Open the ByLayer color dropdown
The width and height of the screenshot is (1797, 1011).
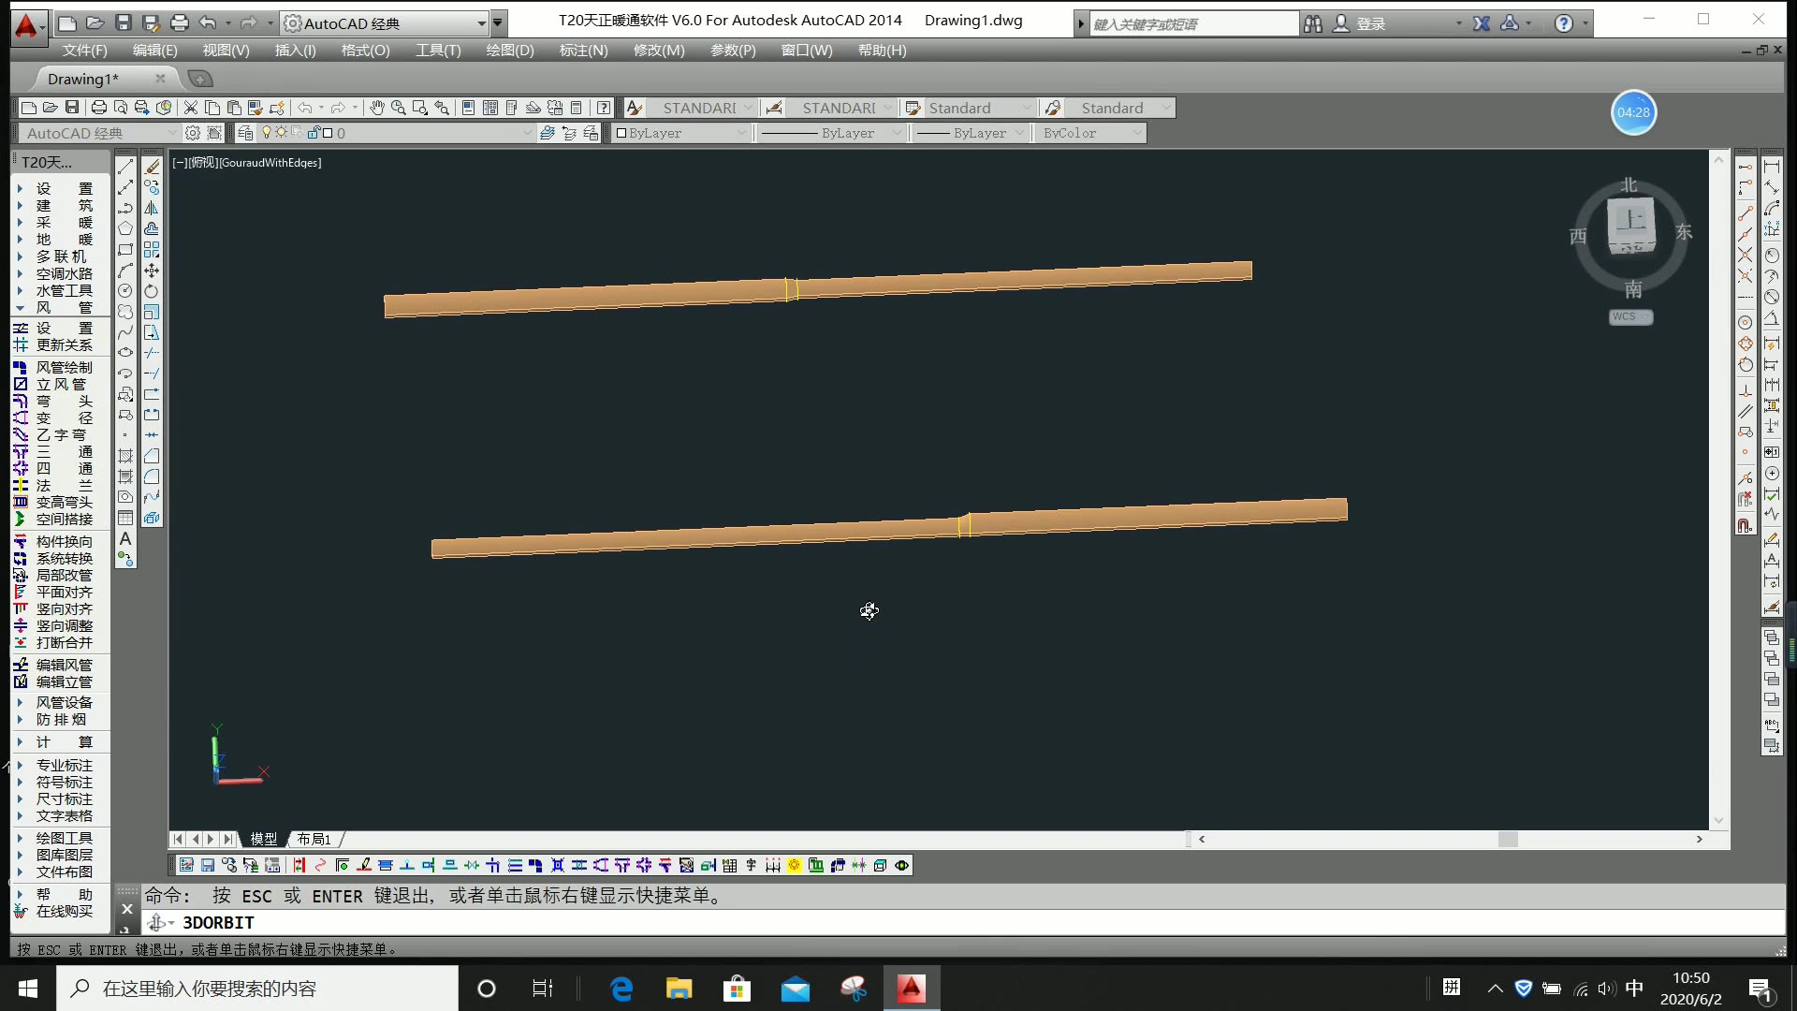[681, 134]
